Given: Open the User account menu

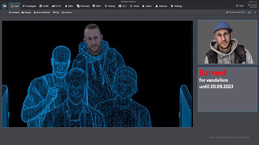Looking at the screenshot, I should (x=240, y=6).
